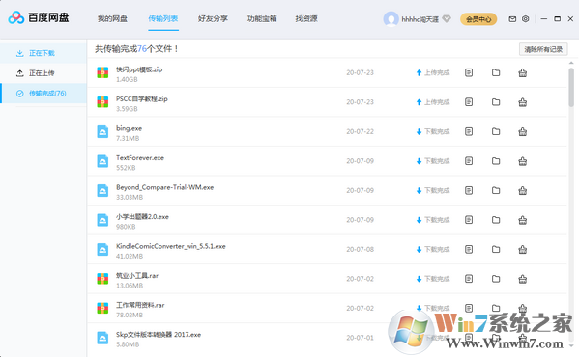Viewport: 579px width, 357px height.
Task: Select 传输完成(76) in the sidebar
Action: click(x=43, y=94)
